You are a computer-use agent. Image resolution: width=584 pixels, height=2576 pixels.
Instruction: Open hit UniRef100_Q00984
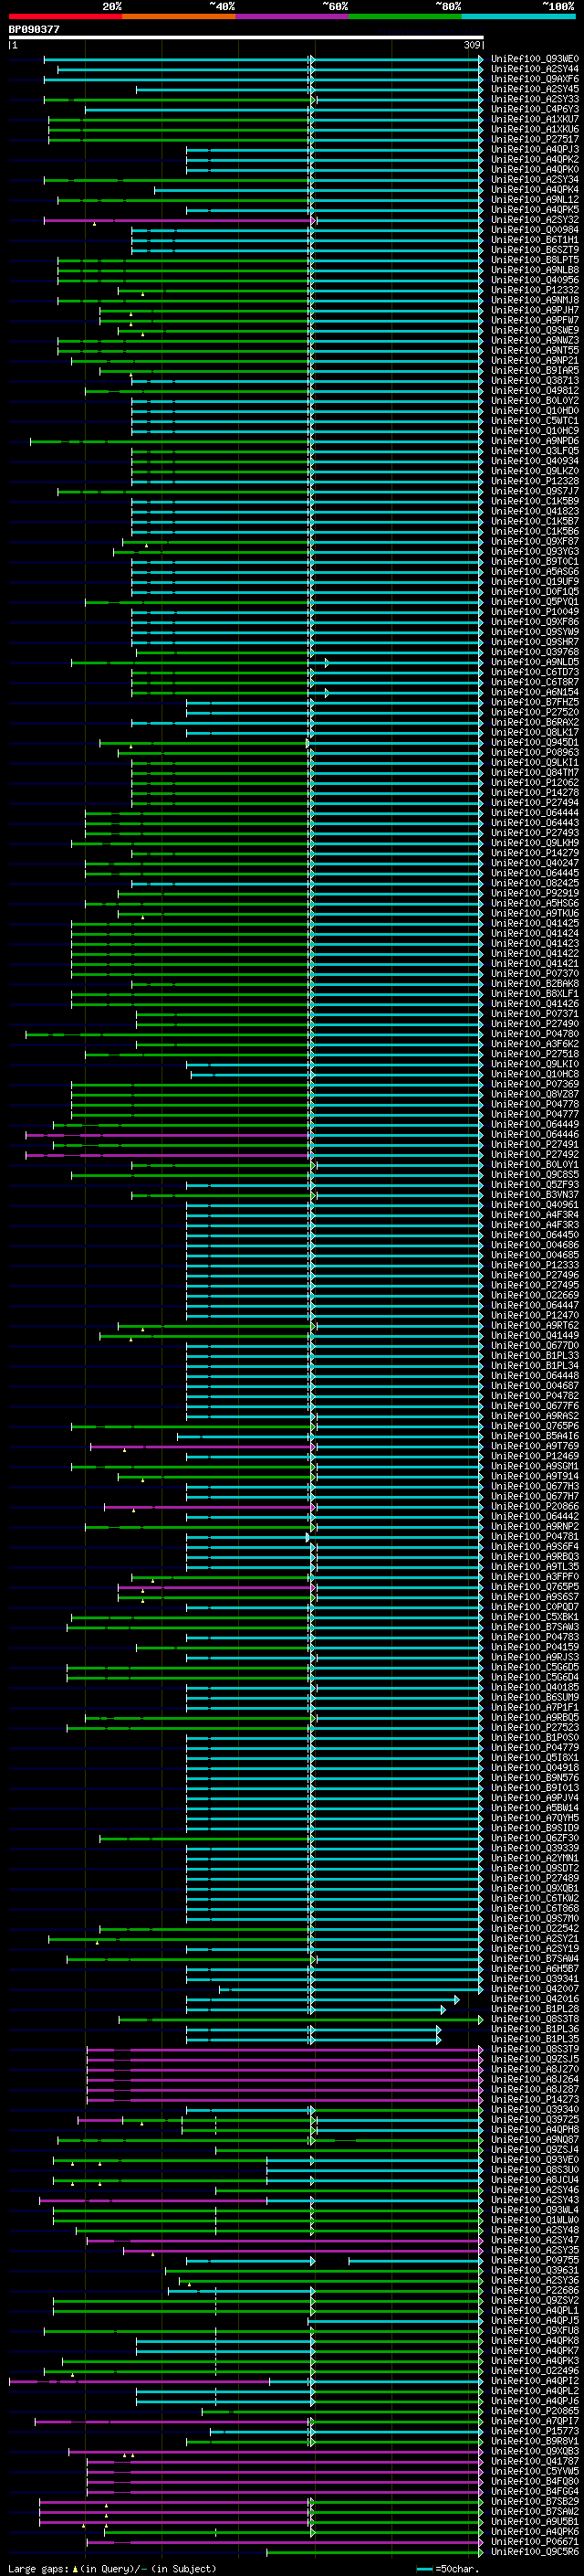click(534, 230)
